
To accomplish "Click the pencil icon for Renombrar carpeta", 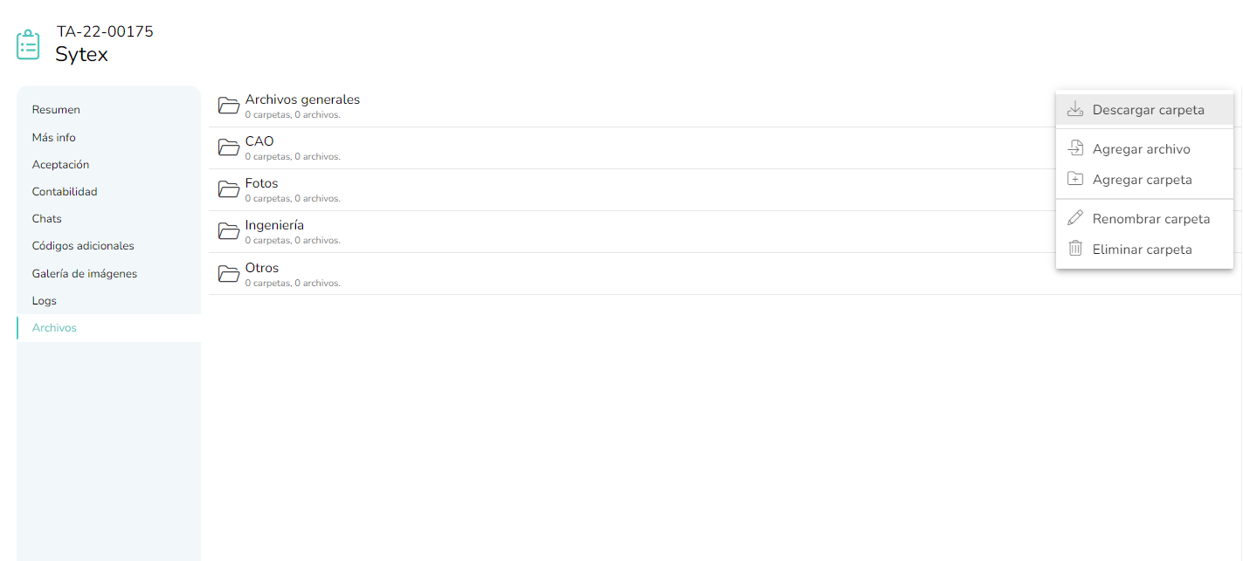I will (x=1075, y=218).
